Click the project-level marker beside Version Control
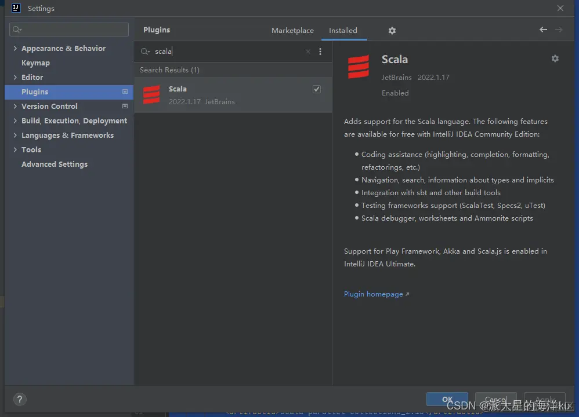Screen dimensions: 579x417 125,106
